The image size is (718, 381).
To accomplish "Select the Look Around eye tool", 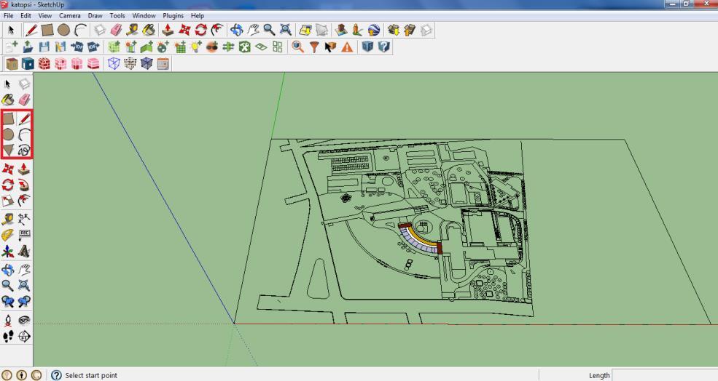I will click(x=24, y=320).
